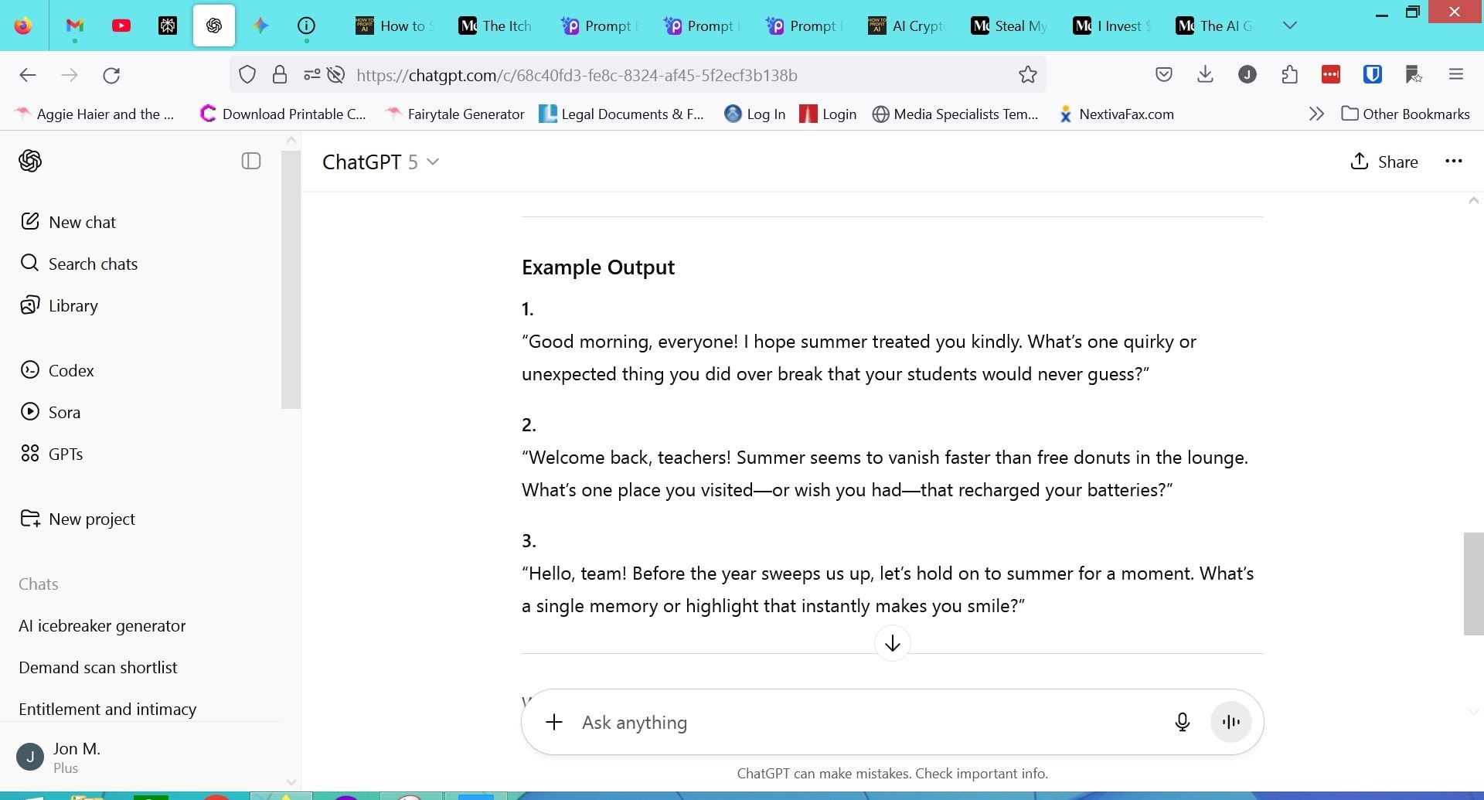This screenshot has width=1484, height=800.
Task: Switch to the 'AI Crypt' browser tab
Action: point(907,26)
